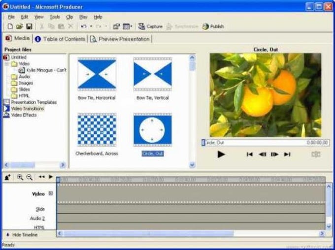Image resolution: width=335 pixels, height=250 pixels.
Task: Open the Undo history dropdown arrow
Action: click(91, 26)
